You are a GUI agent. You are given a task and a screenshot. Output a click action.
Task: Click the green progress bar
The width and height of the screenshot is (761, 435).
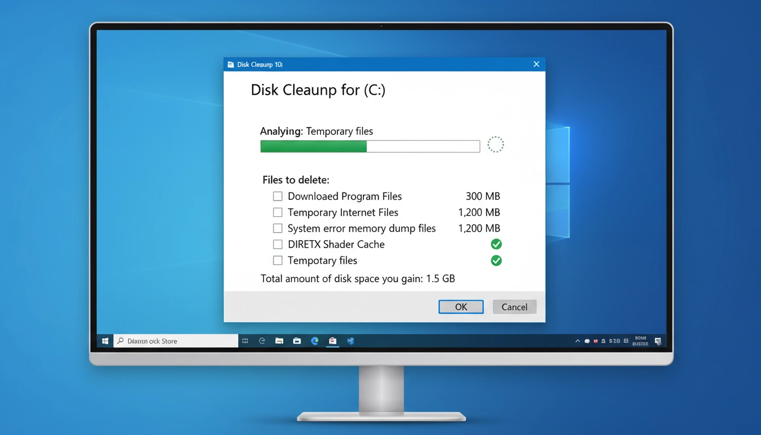313,146
